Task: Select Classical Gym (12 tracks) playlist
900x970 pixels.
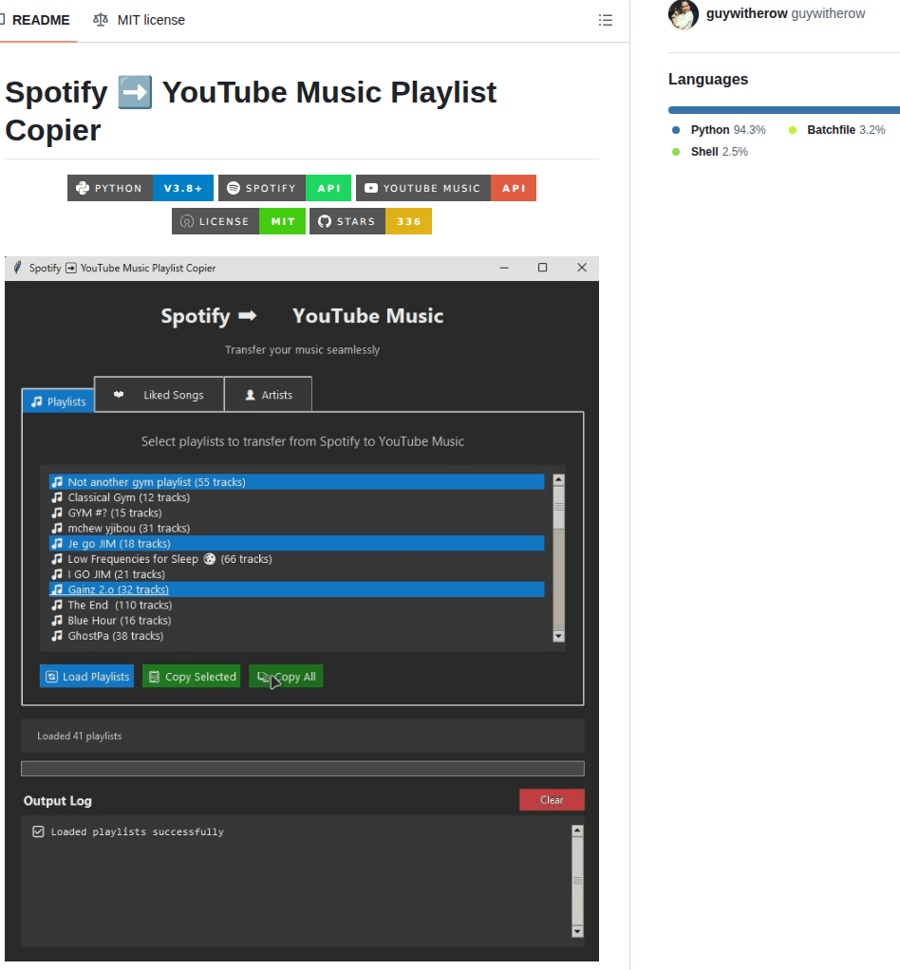Action: coord(296,497)
